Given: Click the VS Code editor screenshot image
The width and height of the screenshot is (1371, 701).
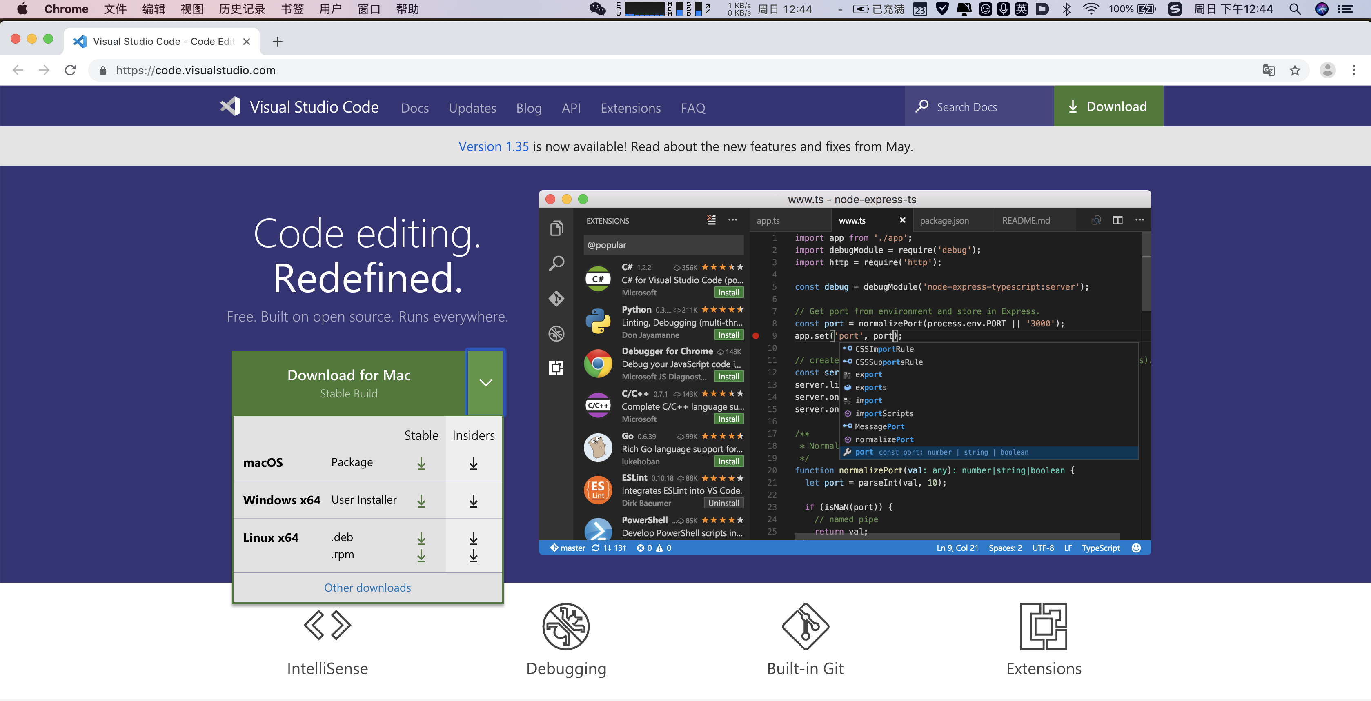Looking at the screenshot, I should [x=845, y=372].
